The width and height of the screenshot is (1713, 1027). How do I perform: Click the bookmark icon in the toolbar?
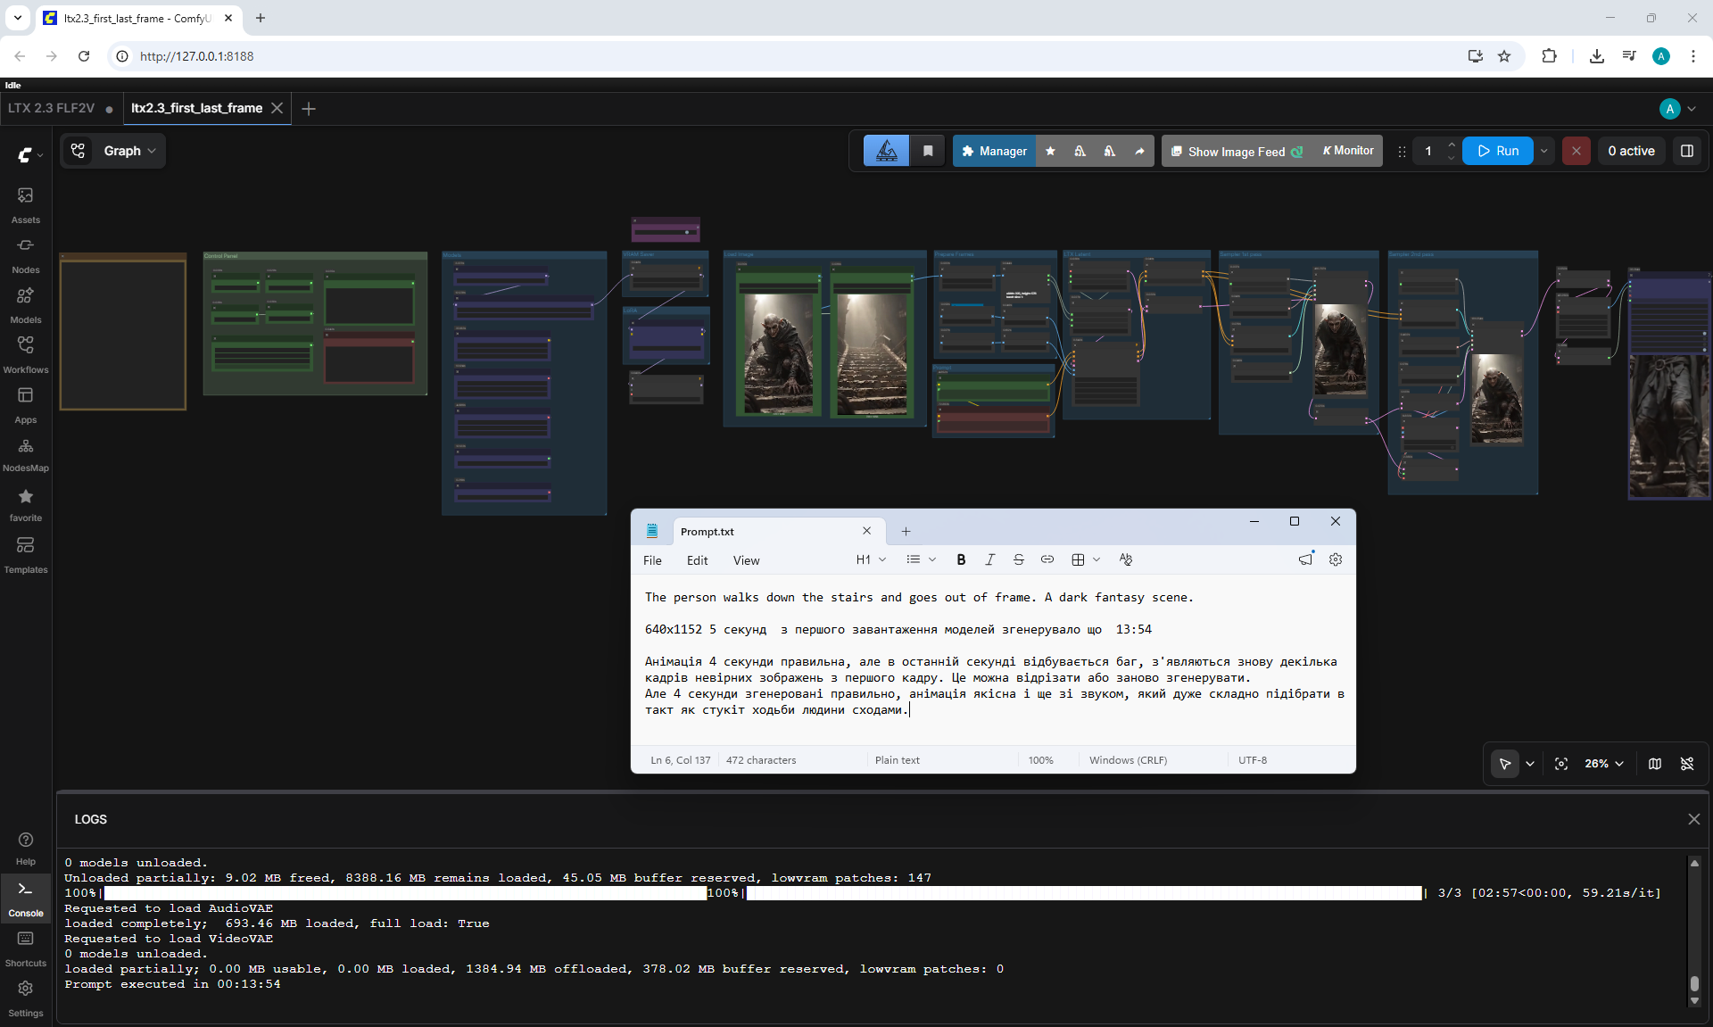(928, 151)
